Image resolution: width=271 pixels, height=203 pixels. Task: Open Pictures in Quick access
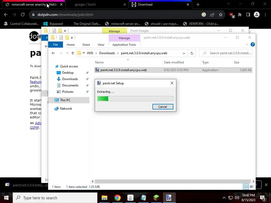pos(67,92)
